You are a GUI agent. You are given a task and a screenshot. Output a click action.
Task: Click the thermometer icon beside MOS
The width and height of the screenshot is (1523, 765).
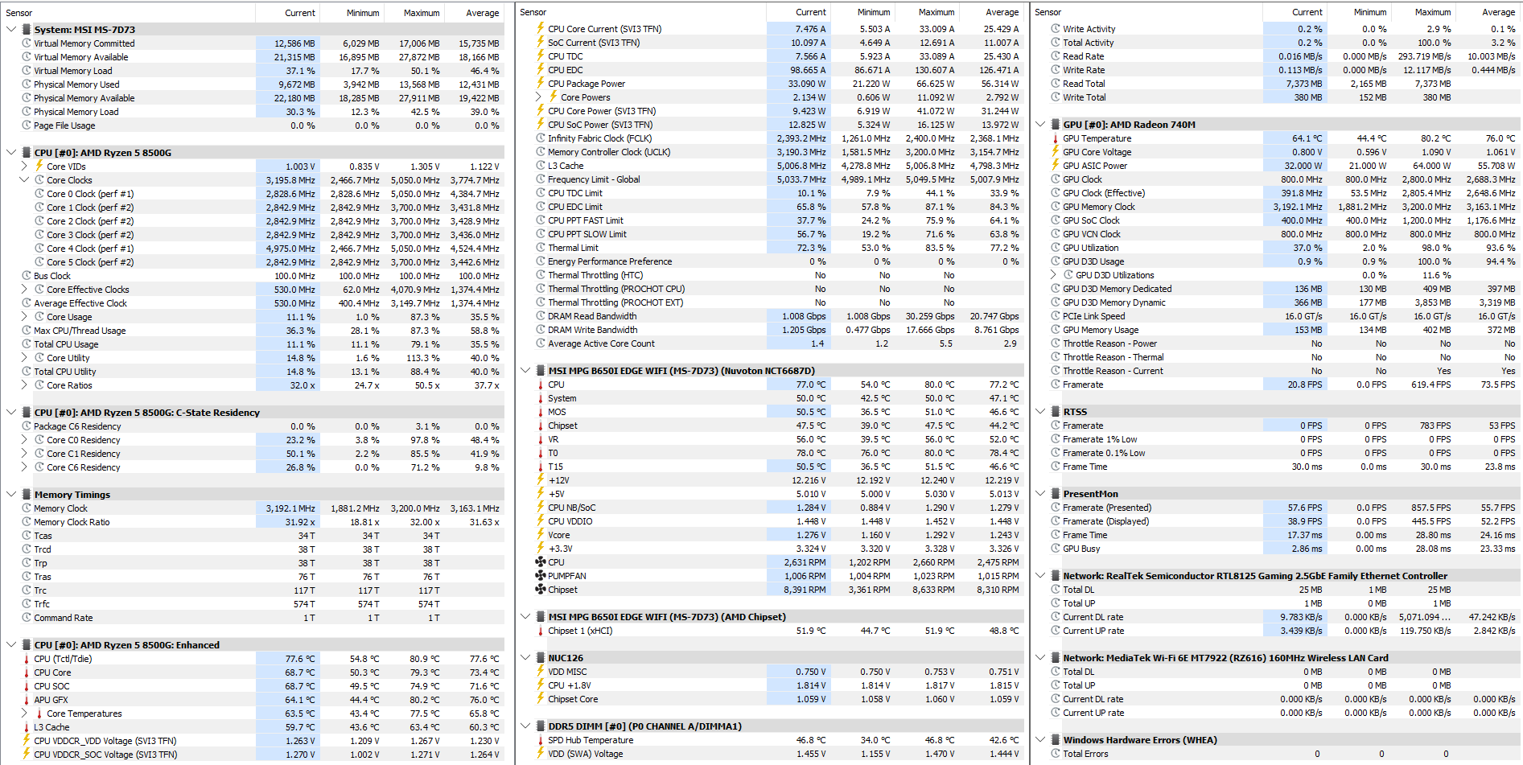(x=541, y=412)
